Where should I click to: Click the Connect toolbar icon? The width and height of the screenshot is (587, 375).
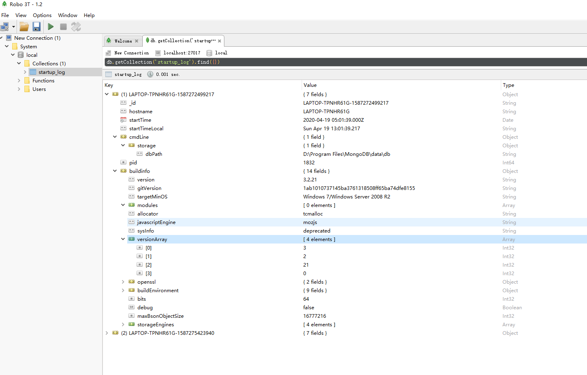tap(5, 27)
